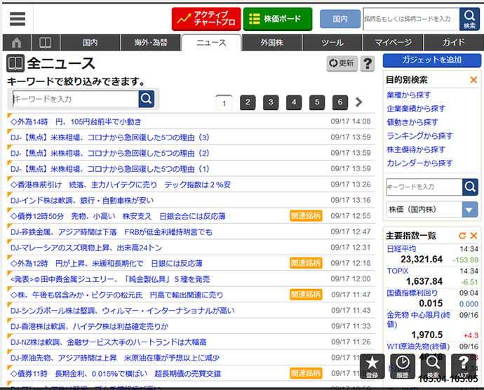
Task: Go to news page 2
Action: 248,102
